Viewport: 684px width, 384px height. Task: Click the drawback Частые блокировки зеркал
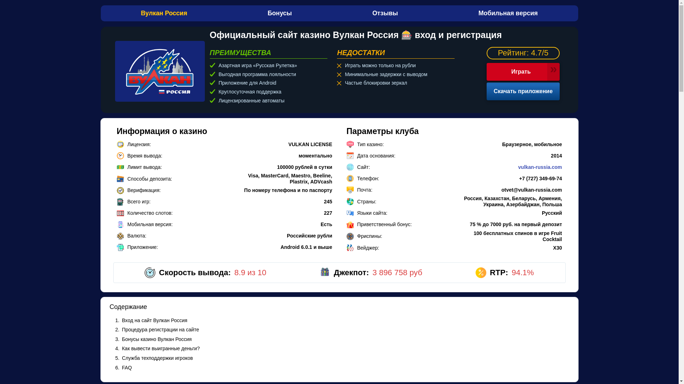pyautogui.click(x=376, y=83)
